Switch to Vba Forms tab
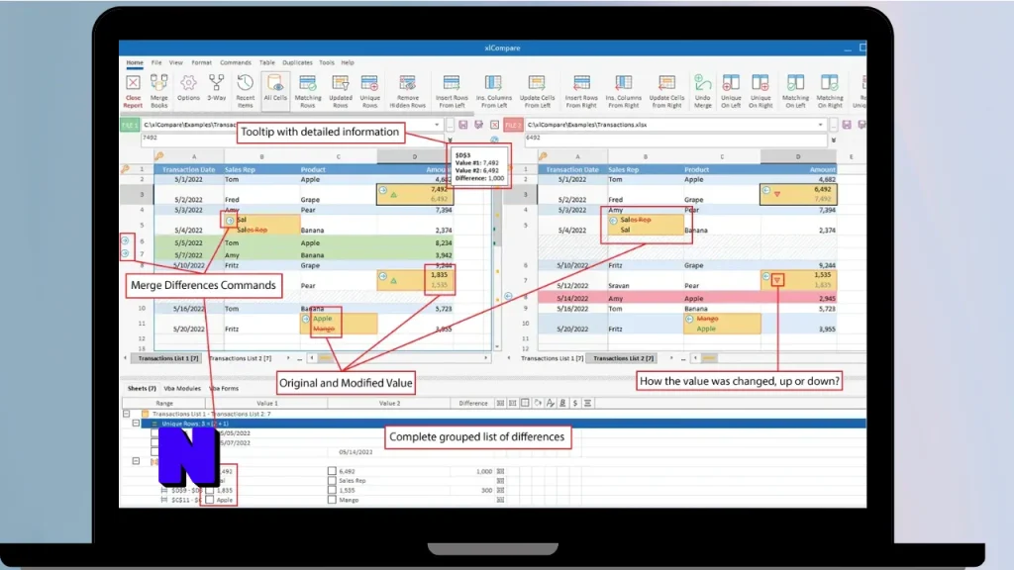The image size is (1014, 570). (x=224, y=388)
